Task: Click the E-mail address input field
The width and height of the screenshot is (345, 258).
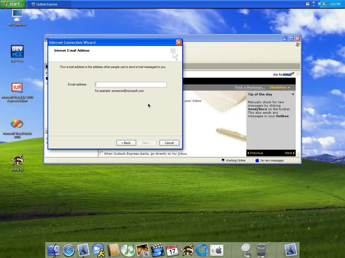Action: pyautogui.click(x=131, y=85)
